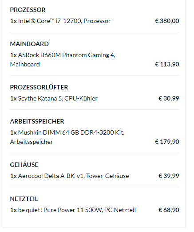The width and height of the screenshot is (194, 232).
Task: Open ASRock B660M Phantom Gaming 4 product
Action: (x=63, y=60)
